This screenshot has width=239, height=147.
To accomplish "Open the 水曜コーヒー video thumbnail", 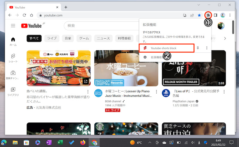I will pos(126,68).
